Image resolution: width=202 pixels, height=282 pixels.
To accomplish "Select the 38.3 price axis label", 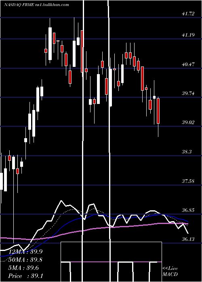I will point(187,151).
